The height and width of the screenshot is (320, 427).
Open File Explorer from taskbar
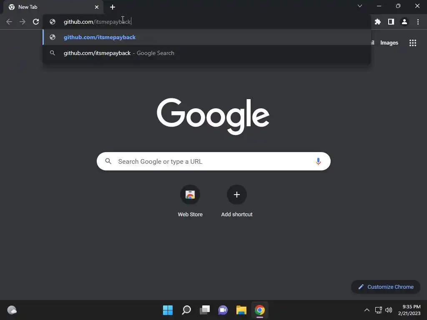click(x=241, y=310)
